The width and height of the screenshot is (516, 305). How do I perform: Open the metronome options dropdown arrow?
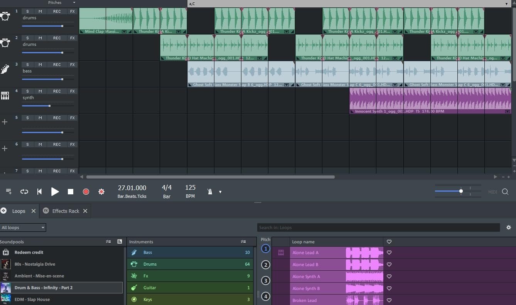click(x=220, y=192)
